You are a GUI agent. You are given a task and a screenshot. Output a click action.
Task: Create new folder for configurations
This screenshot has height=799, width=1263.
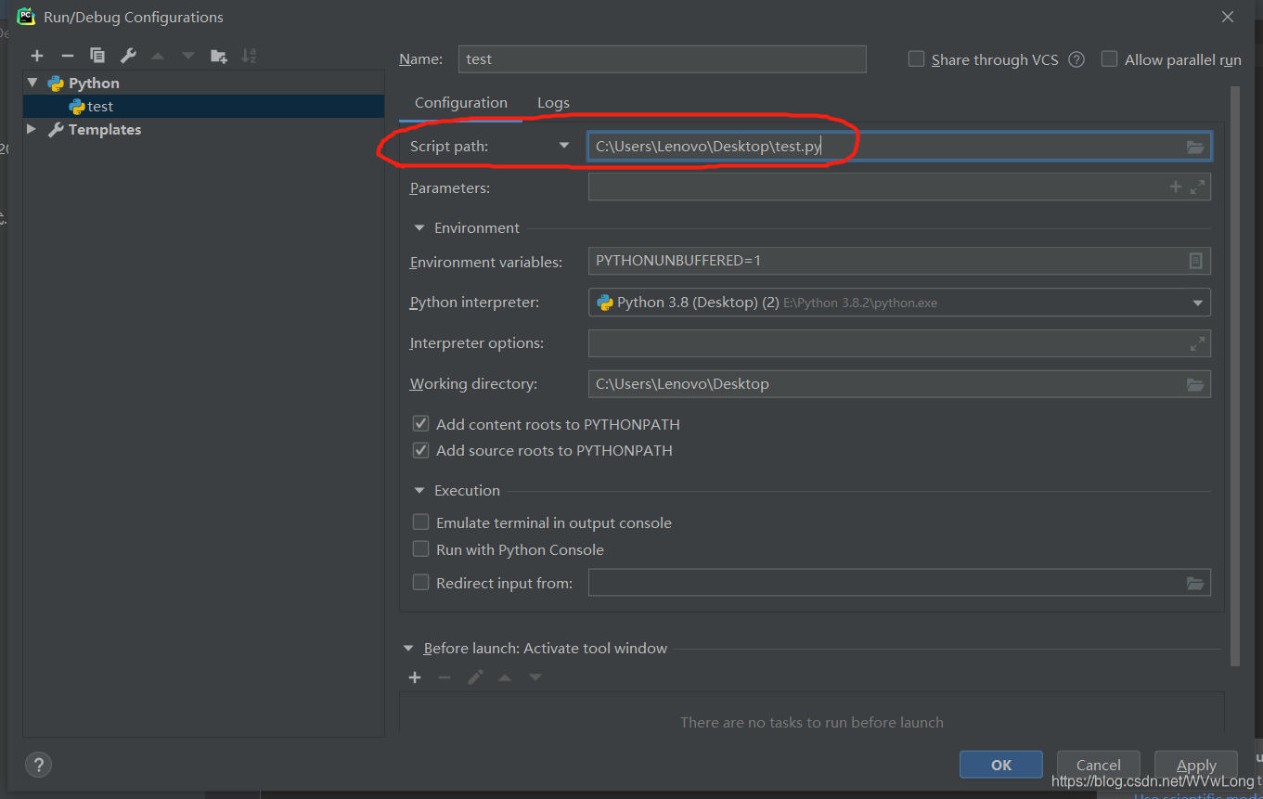pos(219,57)
